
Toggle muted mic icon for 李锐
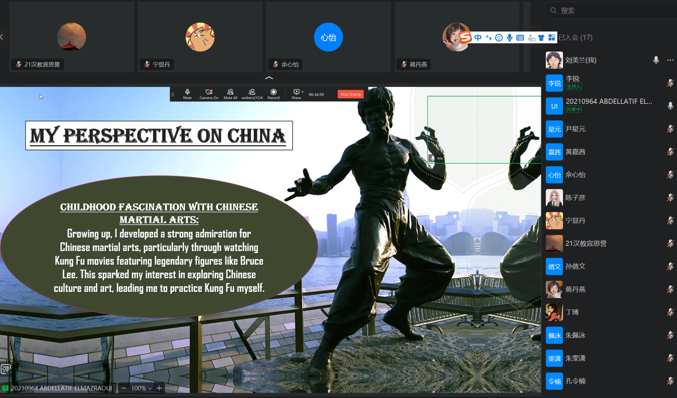(x=670, y=83)
